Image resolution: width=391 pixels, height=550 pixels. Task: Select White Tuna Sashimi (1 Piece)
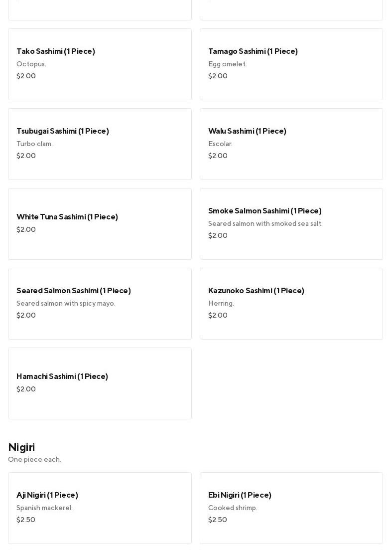click(x=100, y=224)
